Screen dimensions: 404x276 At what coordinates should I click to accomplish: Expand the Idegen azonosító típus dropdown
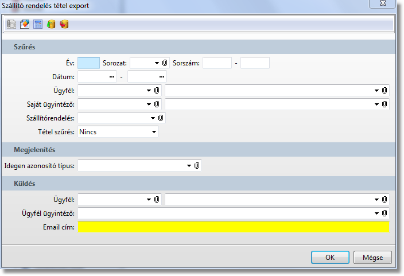(189, 166)
